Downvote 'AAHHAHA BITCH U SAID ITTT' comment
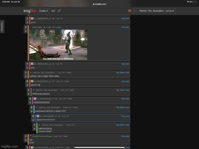The width and height of the screenshot is (199, 149). (x=32, y=111)
